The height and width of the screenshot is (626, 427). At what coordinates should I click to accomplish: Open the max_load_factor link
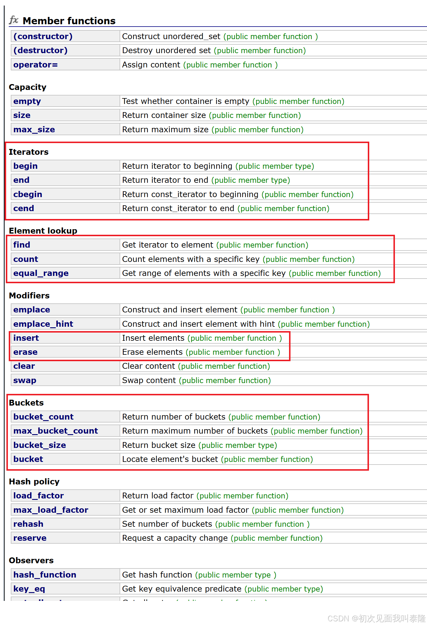tap(51, 510)
